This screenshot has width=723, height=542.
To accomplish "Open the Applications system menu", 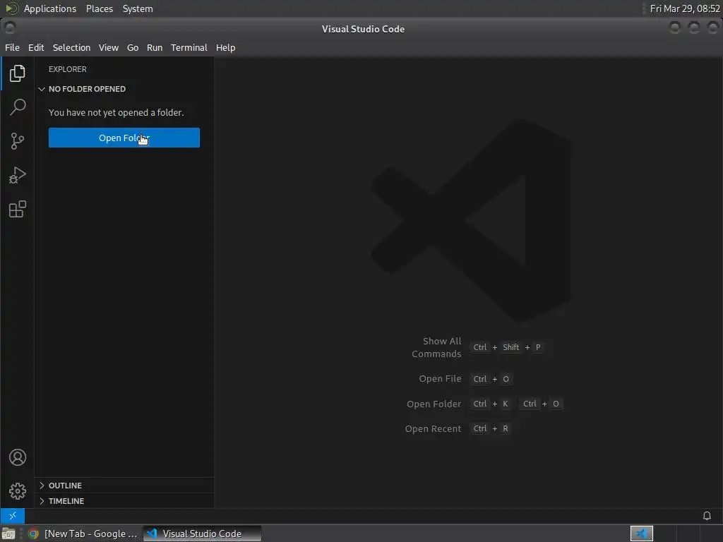I will click(x=50, y=8).
